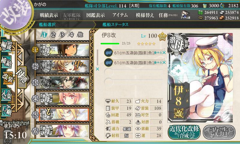Open the アイテム屋 item shop icon
Image resolution: width=240 pixels, height=144 pixels.
click(x=185, y=15)
